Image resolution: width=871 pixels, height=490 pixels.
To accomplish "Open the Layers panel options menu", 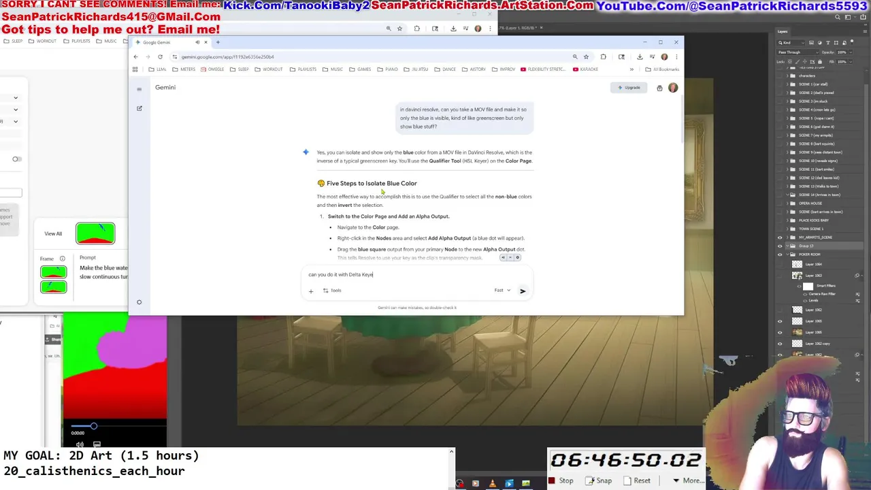I will [865, 31].
